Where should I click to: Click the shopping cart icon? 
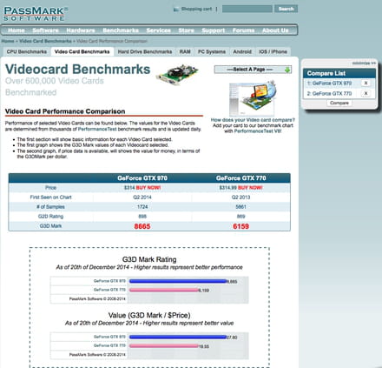coord(176,10)
